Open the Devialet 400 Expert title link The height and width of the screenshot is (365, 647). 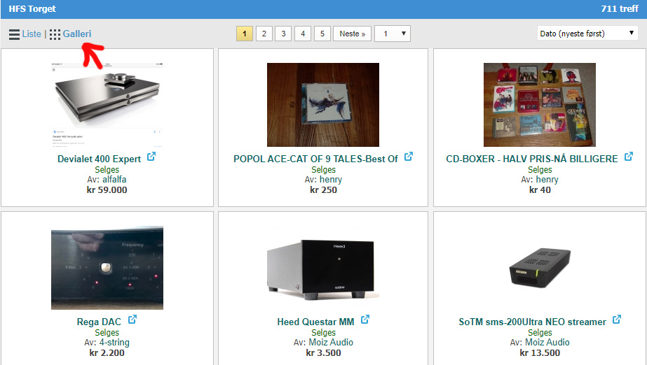(99, 159)
